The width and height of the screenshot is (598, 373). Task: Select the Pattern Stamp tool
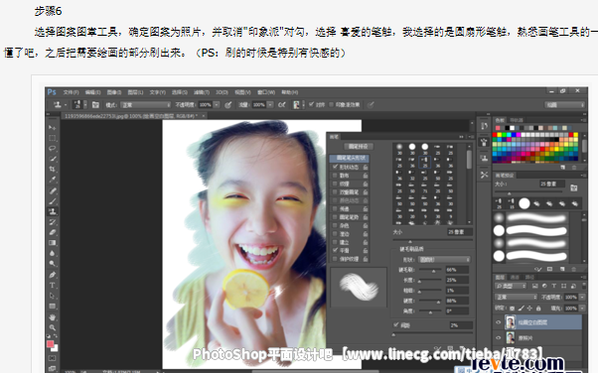pyautogui.click(x=53, y=211)
